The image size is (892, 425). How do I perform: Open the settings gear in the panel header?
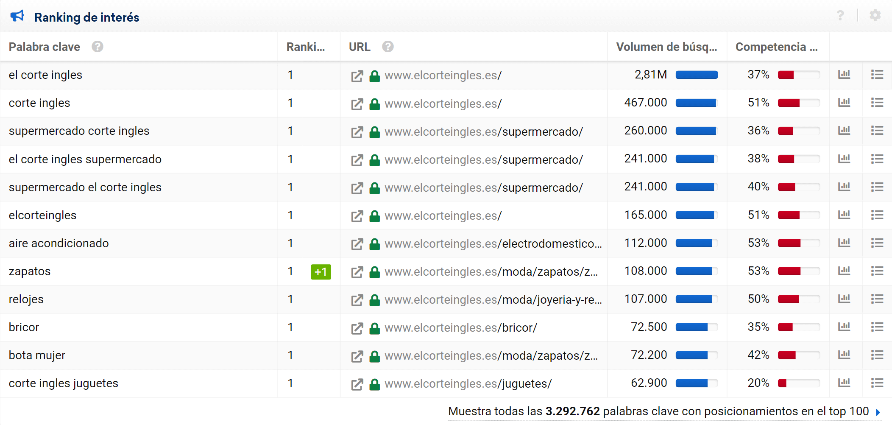tap(875, 16)
